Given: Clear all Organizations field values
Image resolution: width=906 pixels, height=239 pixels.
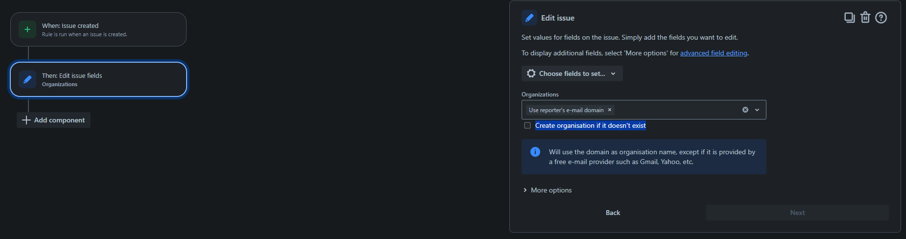Looking at the screenshot, I should coord(745,110).
